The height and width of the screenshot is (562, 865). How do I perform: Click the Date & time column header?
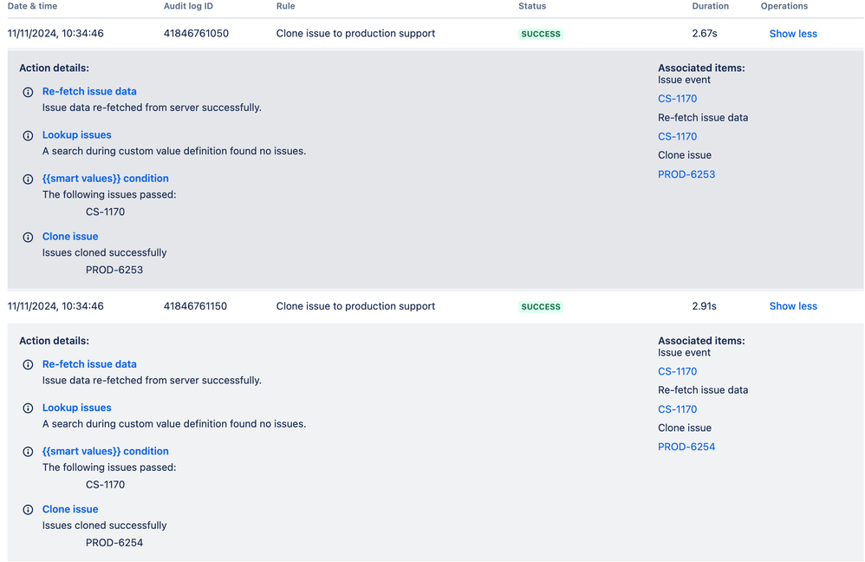[32, 6]
